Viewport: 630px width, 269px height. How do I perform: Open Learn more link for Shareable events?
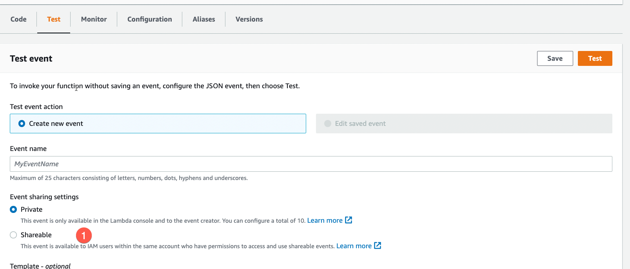[354, 246]
